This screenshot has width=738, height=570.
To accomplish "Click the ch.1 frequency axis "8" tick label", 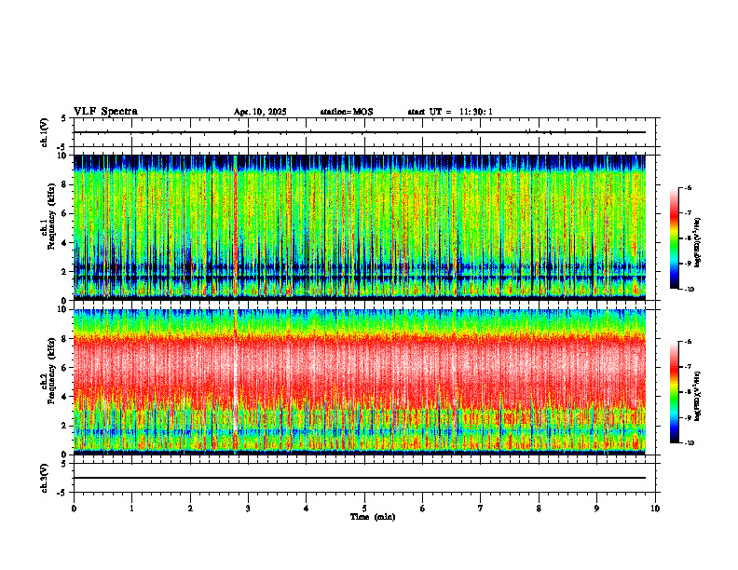I will pyautogui.click(x=65, y=184).
